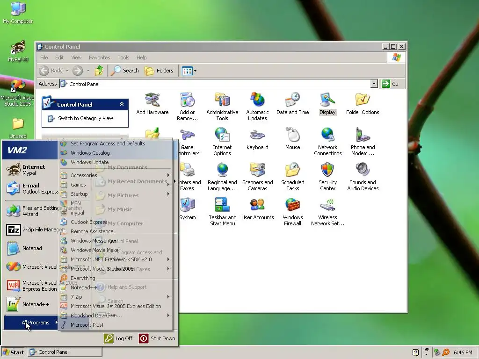Open User Accounts
479x359 pixels.
257,209
